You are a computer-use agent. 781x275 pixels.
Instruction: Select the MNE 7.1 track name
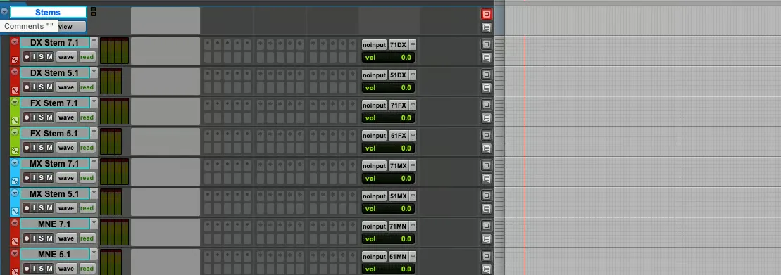tap(54, 224)
